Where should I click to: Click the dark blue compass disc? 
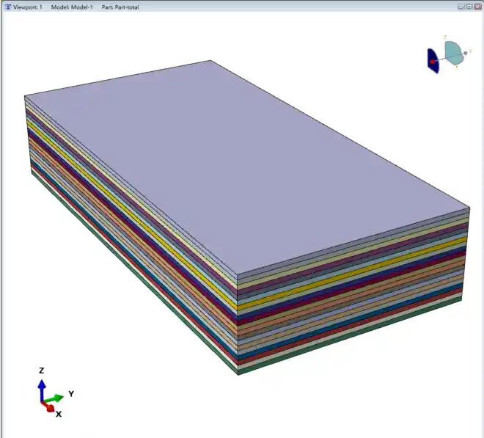pos(433,61)
